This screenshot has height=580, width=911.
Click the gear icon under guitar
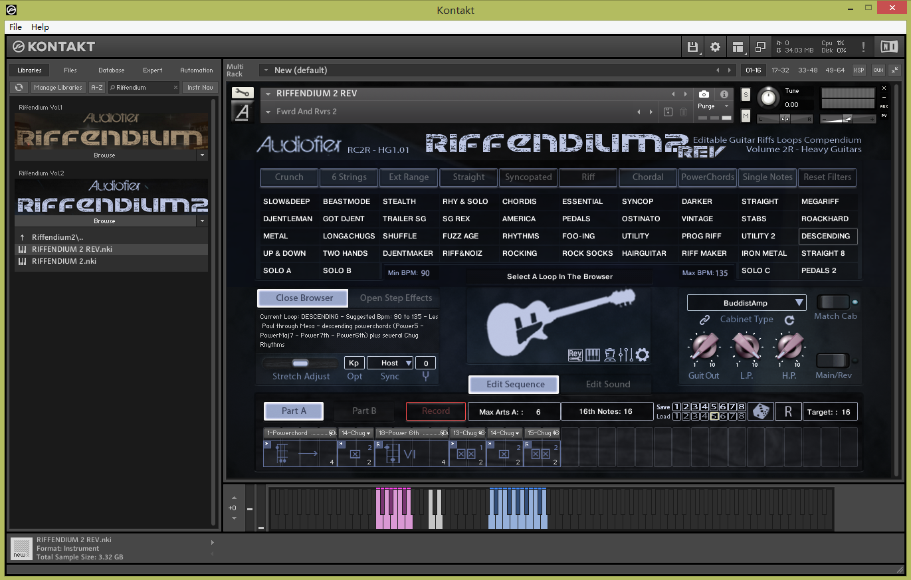[642, 355]
